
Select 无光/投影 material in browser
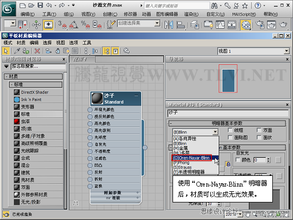(38, 202)
